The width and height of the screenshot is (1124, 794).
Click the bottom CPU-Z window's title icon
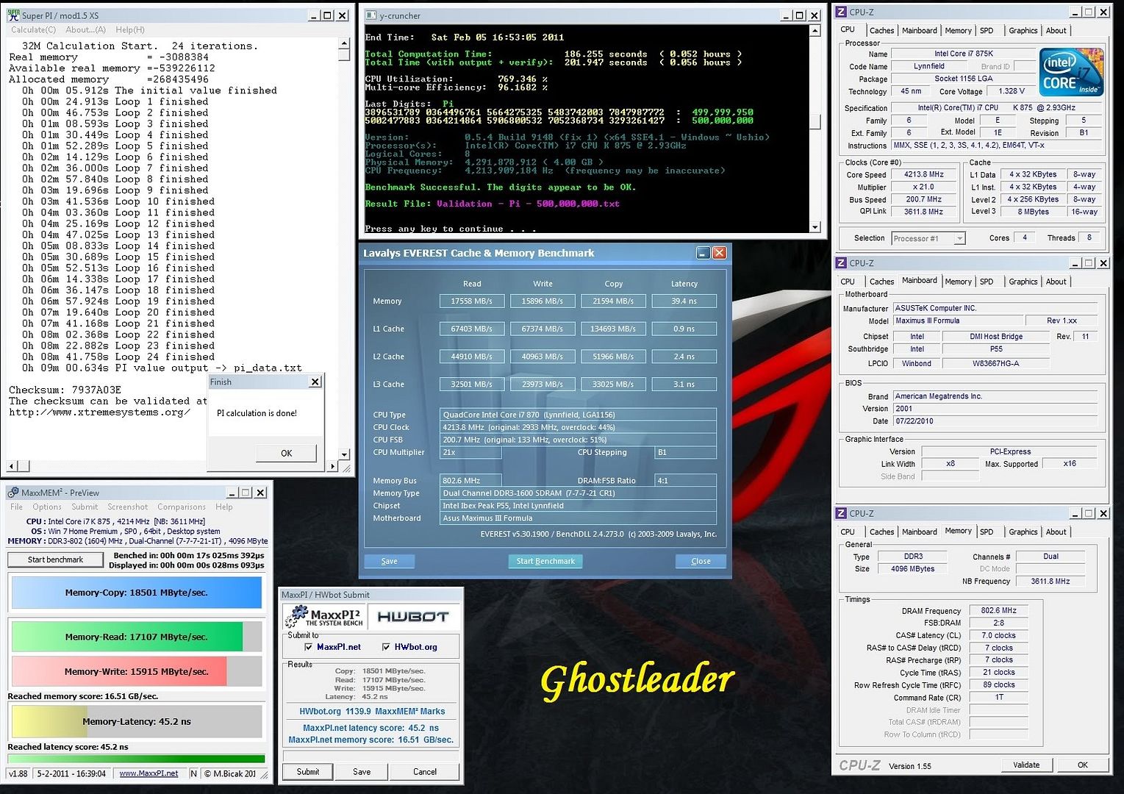(x=841, y=513)
